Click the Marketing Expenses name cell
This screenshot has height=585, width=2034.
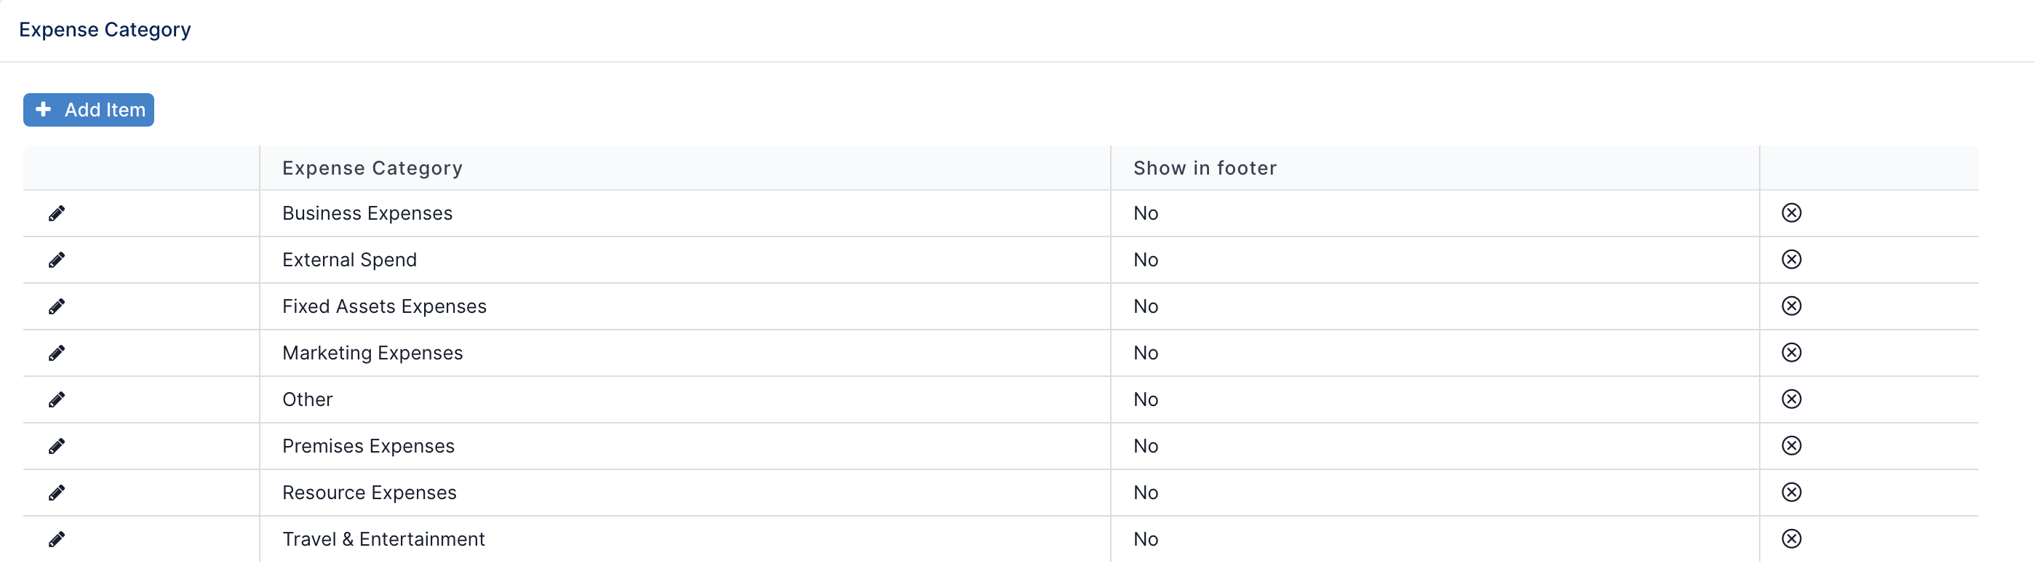click(x=685, y=353)
